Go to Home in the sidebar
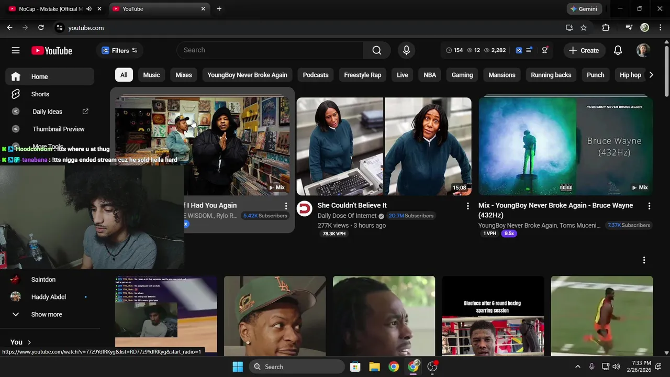Screen dimensions: 670x377 50,76
